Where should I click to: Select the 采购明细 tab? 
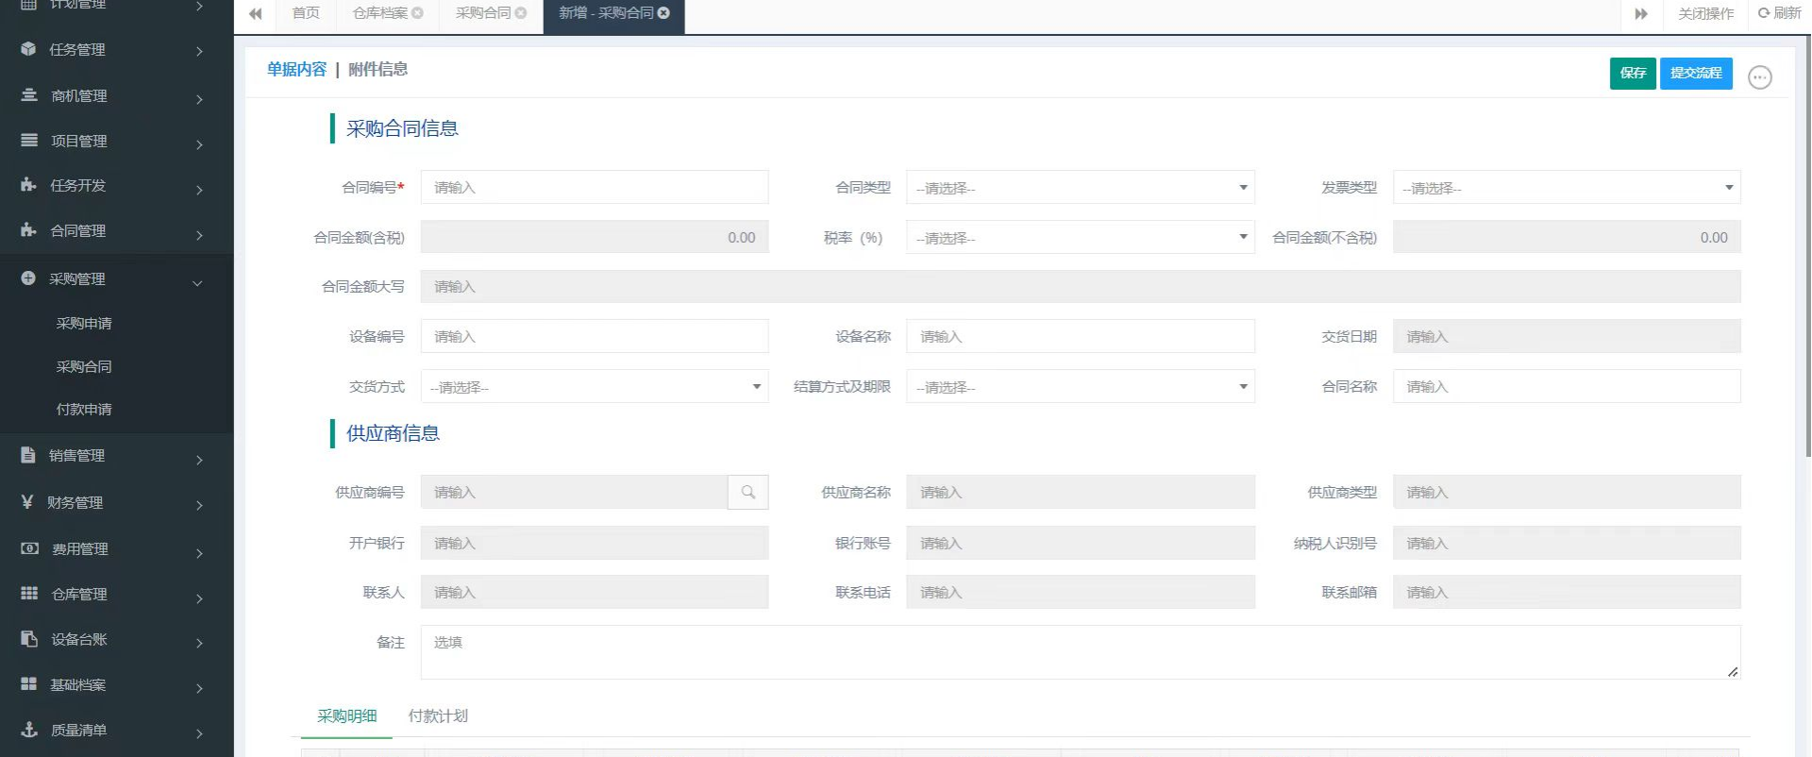pos(346,716)
